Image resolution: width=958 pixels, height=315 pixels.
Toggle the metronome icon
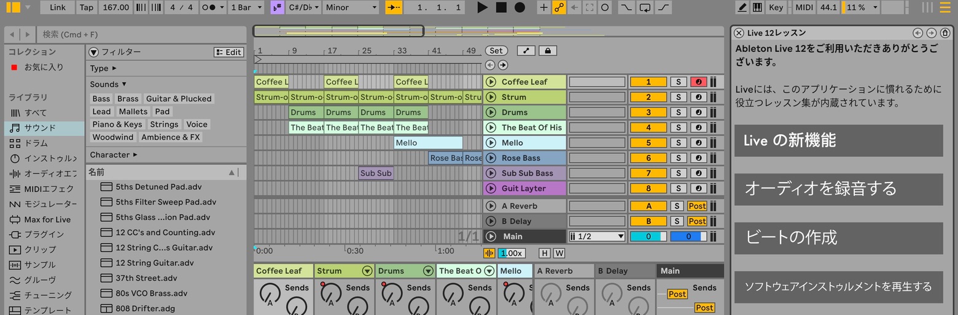click(212, 7)
